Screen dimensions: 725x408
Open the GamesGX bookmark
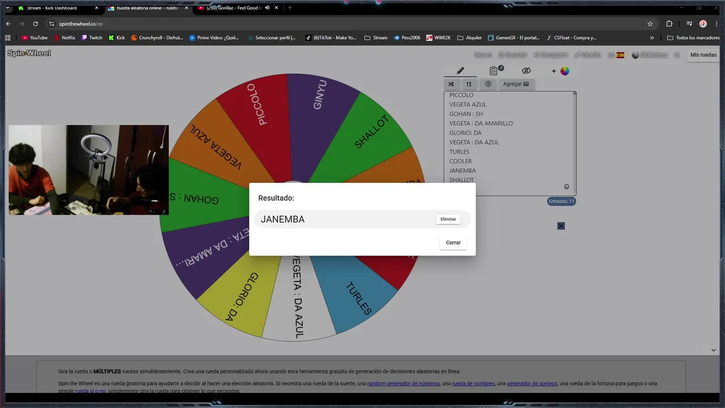pyautogui.click(x=514, y=38)
